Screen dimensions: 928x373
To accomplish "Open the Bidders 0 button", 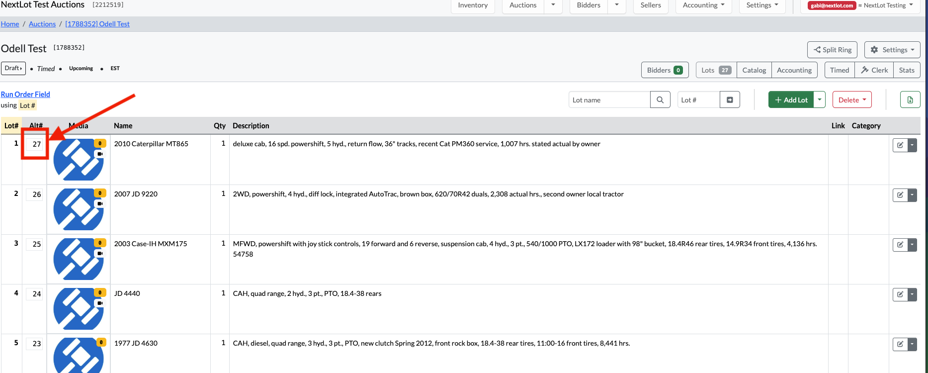I will tap(665, 70).
